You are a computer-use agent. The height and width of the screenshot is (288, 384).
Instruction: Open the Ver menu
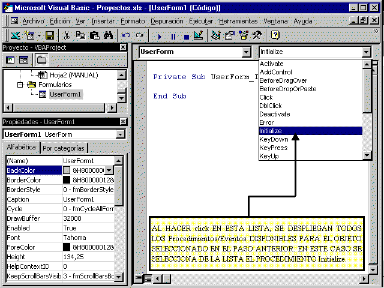click(80, 22)
